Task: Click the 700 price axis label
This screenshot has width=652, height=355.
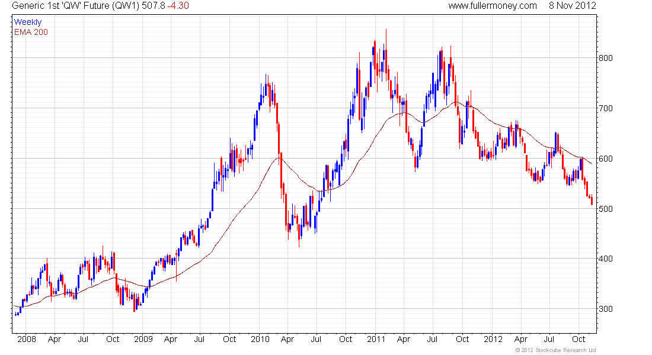Action: tap(605, 108)
